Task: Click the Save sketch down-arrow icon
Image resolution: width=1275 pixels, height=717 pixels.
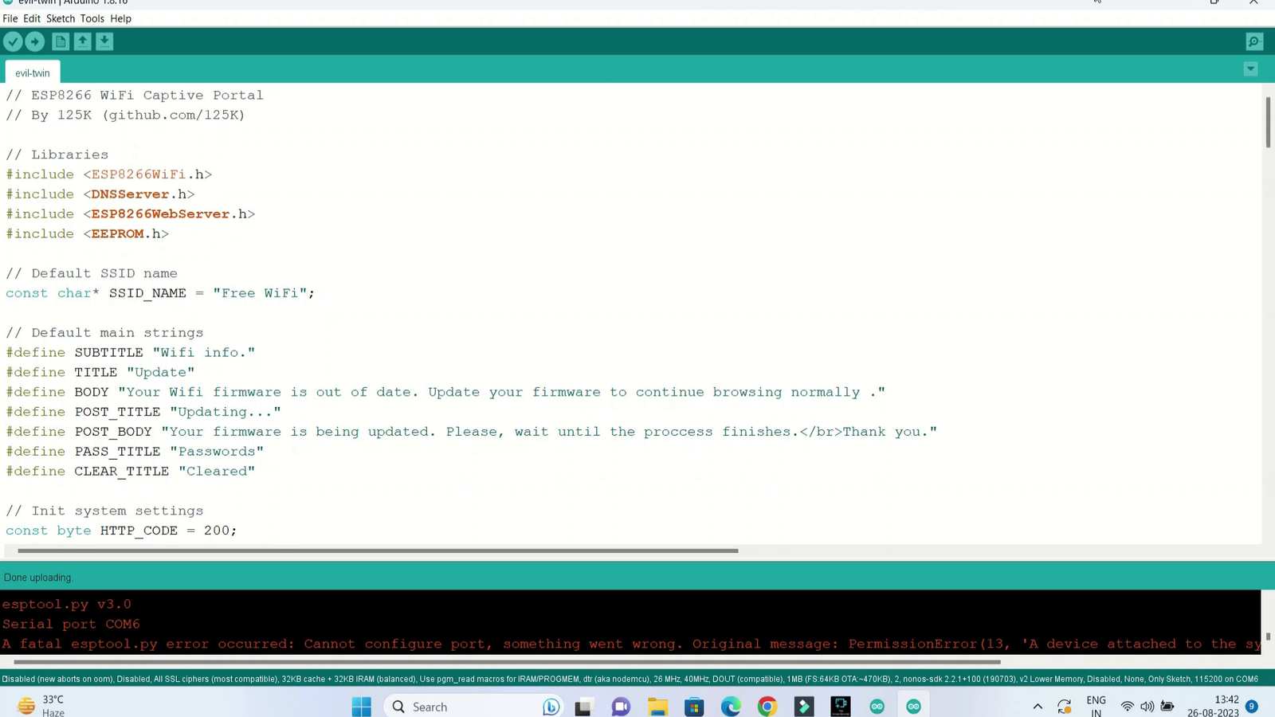Action: 104,41
